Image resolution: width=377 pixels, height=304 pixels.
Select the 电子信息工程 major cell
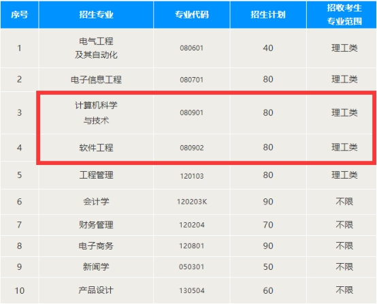(96, 80)
